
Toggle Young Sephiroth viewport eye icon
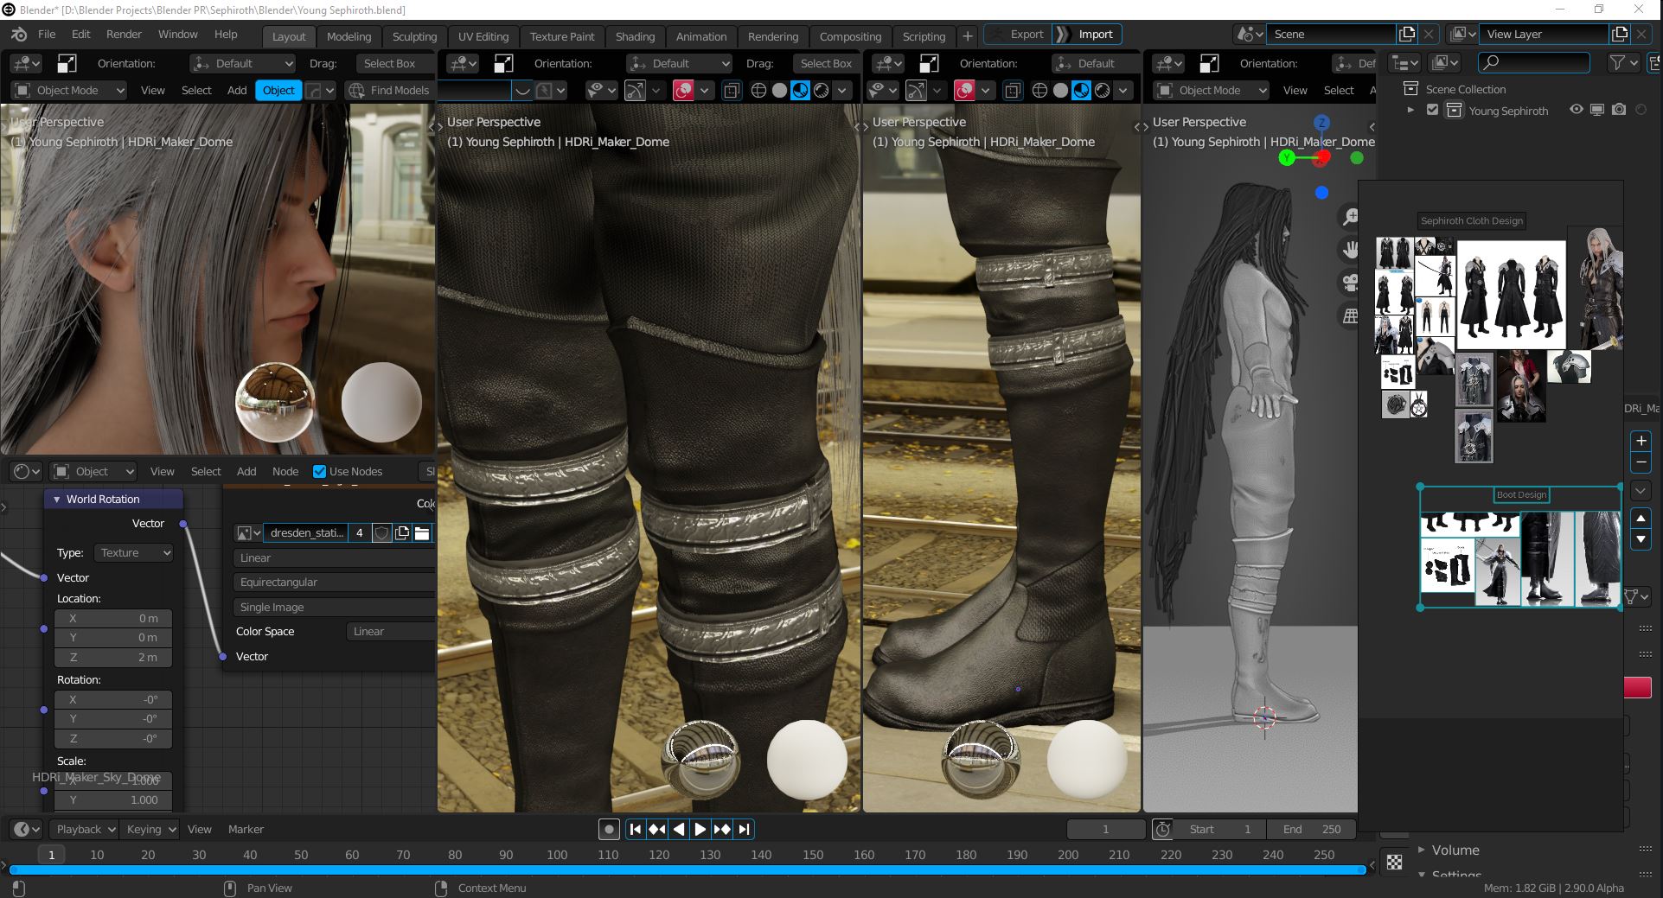1577,110
